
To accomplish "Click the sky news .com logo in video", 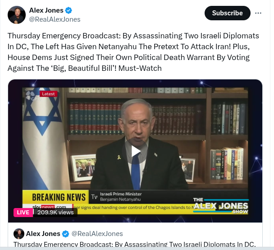I will pos(49,207).
